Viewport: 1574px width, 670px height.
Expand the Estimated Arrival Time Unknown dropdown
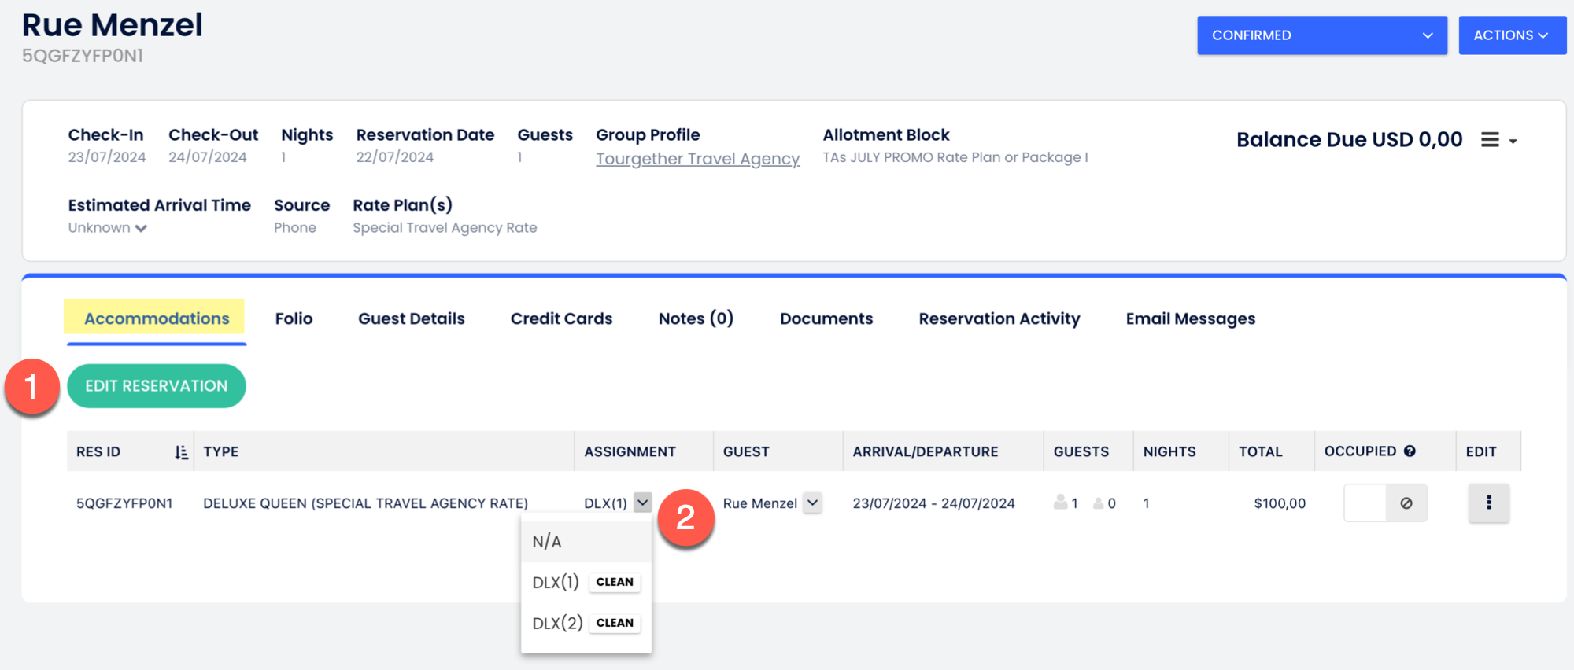[x=108, y=228]
